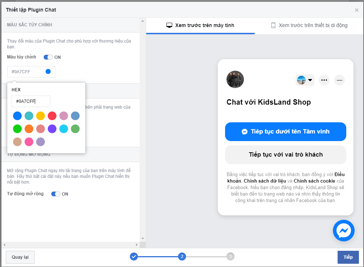The width and height of the screenshot is (364, 267).
Task: Open the three-dots options menu in chat preview
Action: tap(324, 80)
